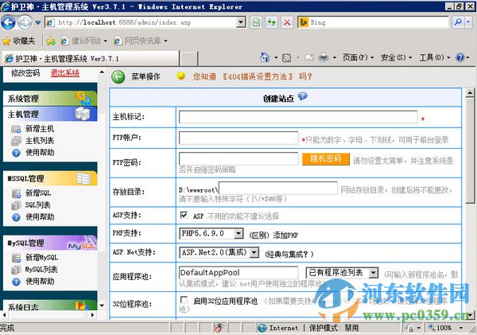Click the Bing search magnifier icon

pos(458,22)
